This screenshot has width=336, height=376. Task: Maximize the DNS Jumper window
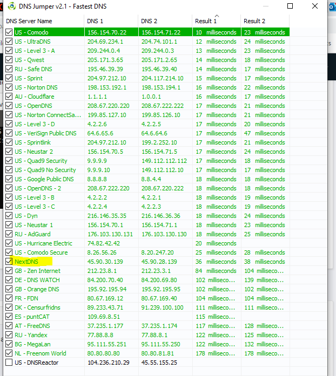coord(290,6)
